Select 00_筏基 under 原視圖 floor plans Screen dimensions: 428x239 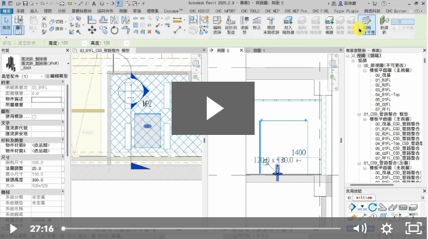[383, 75]
